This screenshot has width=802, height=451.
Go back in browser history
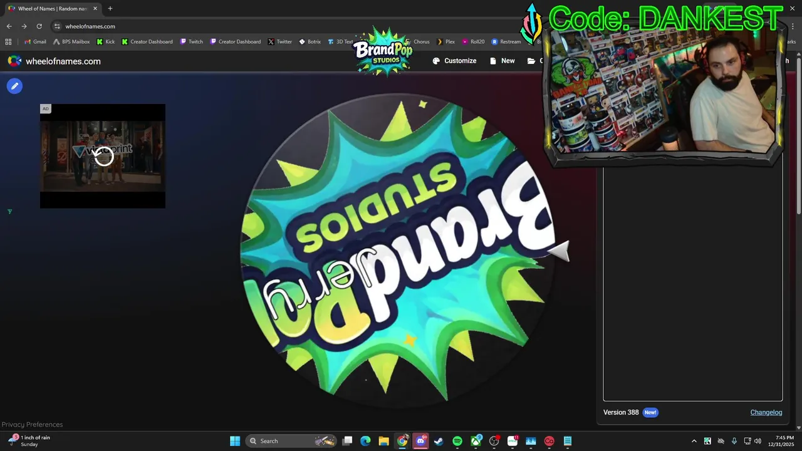(x=9, y=26)
